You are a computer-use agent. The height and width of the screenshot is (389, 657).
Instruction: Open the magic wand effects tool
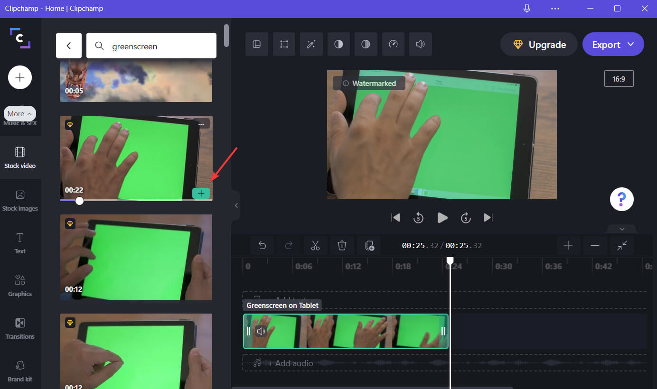(311, 44)
